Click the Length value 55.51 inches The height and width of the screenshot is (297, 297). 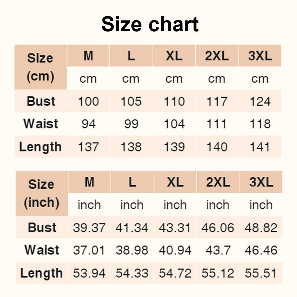click(x=261, y=273)
